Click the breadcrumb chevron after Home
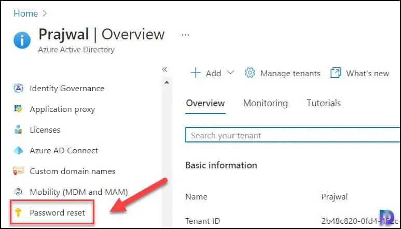The image size is (401, 229). [45, 13]
